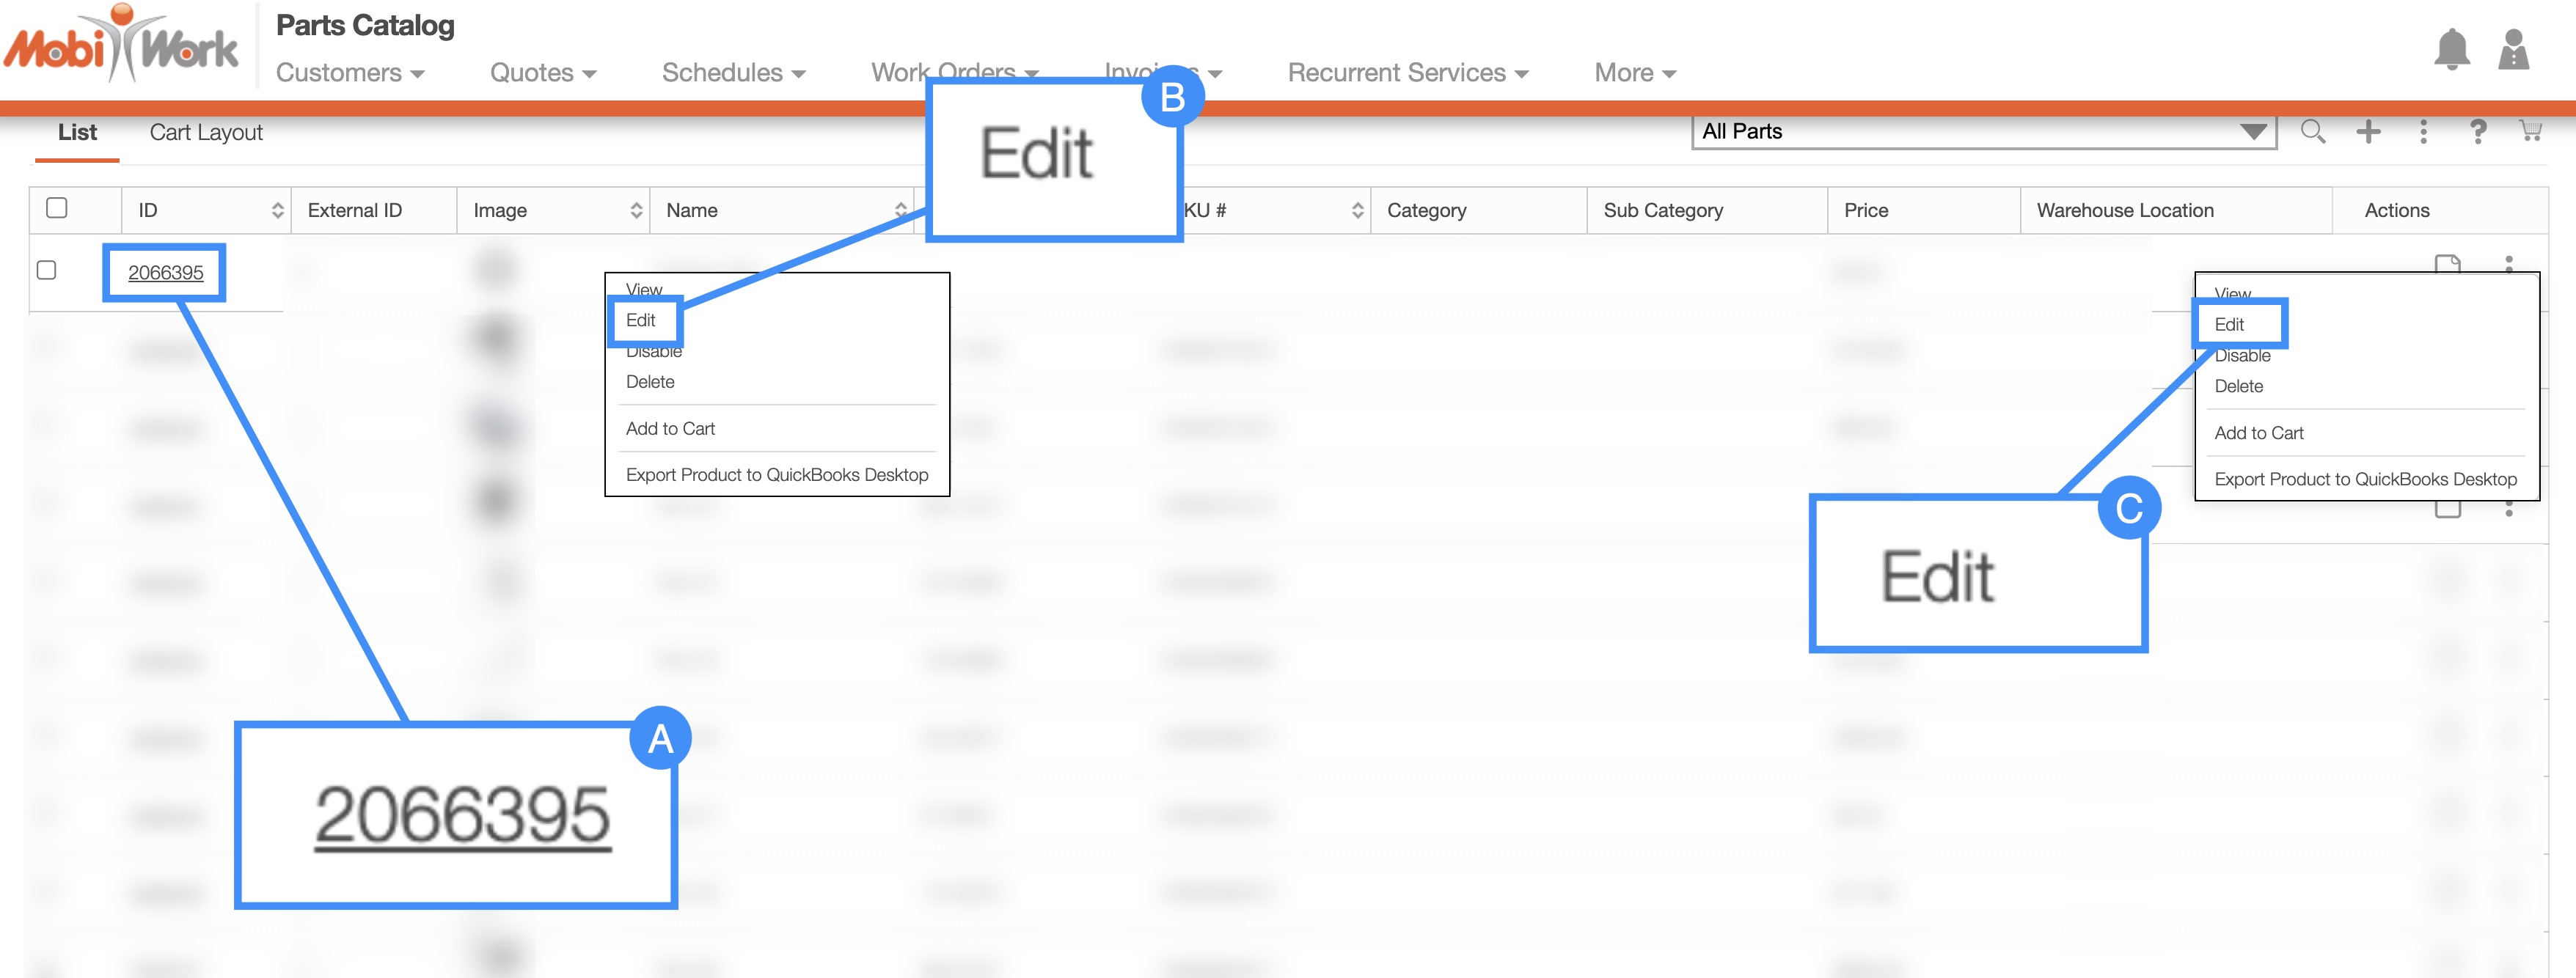
Task: Sort by the ID column arrows
Action: click(x=277, y=210)
